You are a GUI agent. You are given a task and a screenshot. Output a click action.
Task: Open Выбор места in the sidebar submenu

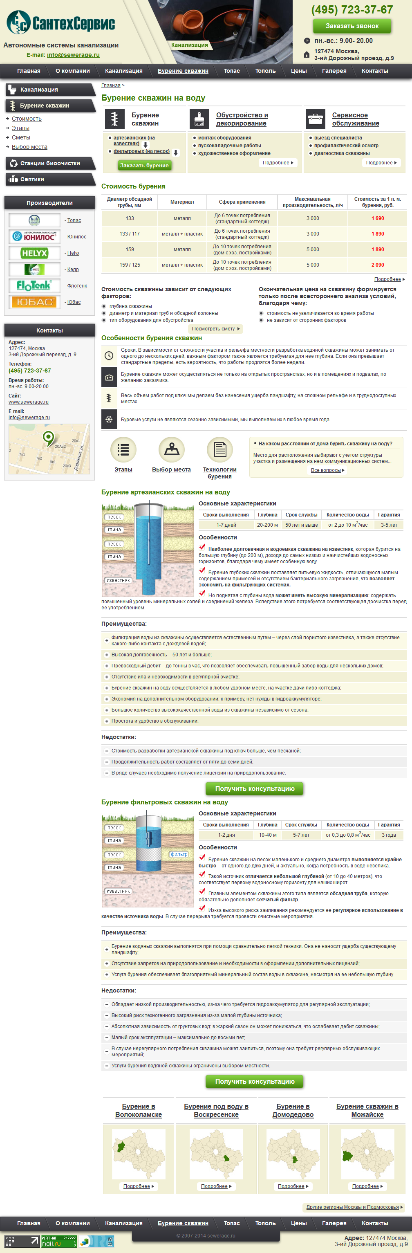[30, 147]
